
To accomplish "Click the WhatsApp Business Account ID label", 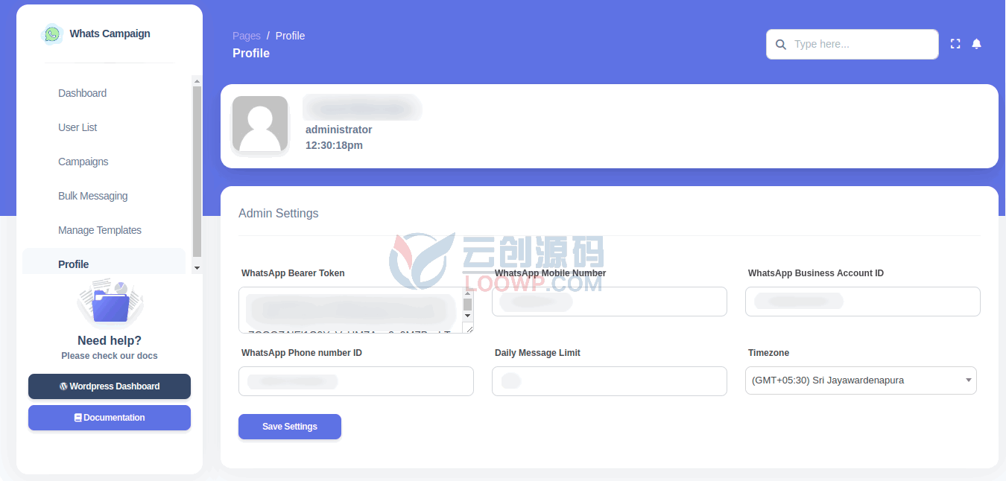I will [816, 273].
